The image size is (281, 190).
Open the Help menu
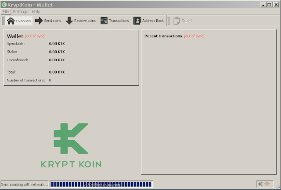click(x=36, y=12)
